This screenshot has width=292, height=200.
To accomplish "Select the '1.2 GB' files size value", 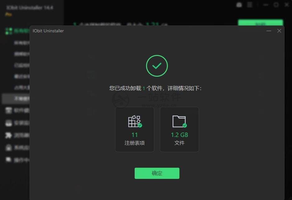I will 179,135.
